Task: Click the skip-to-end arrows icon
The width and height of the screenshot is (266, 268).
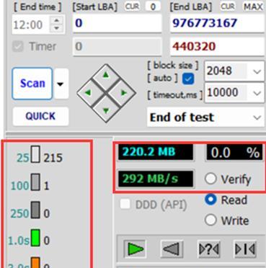Action: click(245, 249)
